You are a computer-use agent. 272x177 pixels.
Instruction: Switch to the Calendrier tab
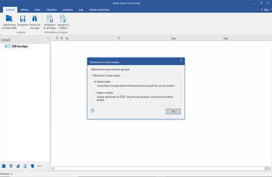point(51,9)
